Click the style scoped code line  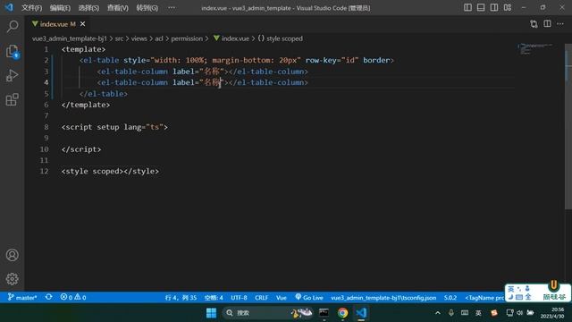[x=110, y=171]
